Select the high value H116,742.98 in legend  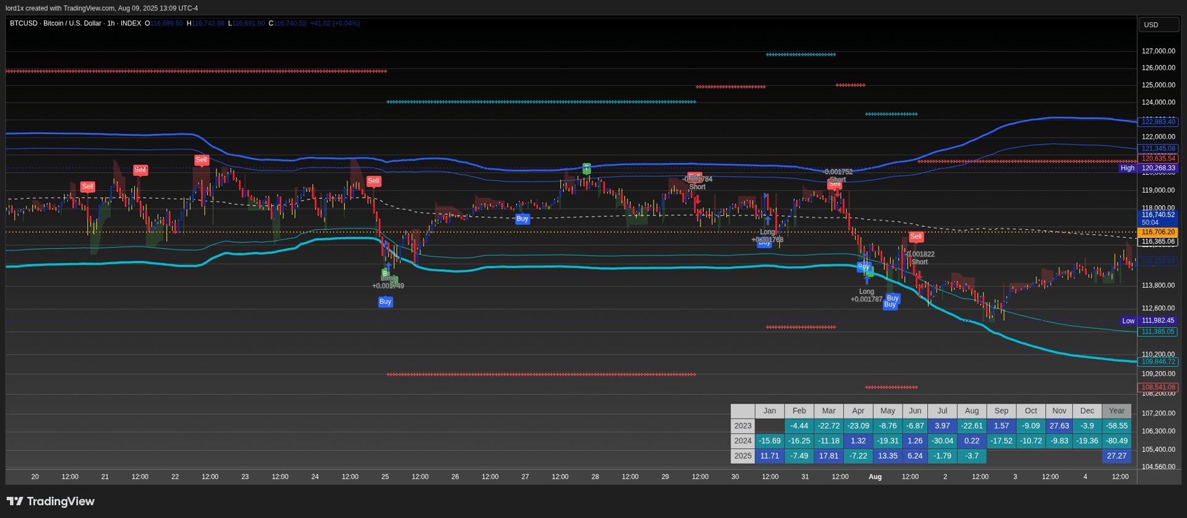(205, 23)
